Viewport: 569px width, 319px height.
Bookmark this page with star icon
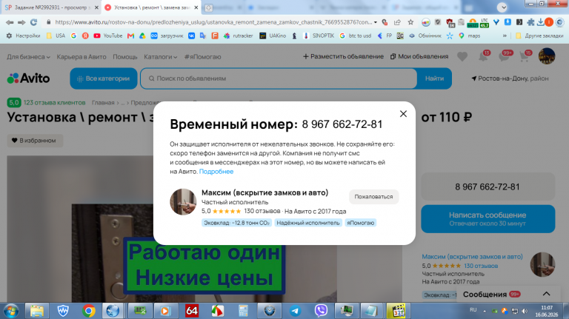410,22
